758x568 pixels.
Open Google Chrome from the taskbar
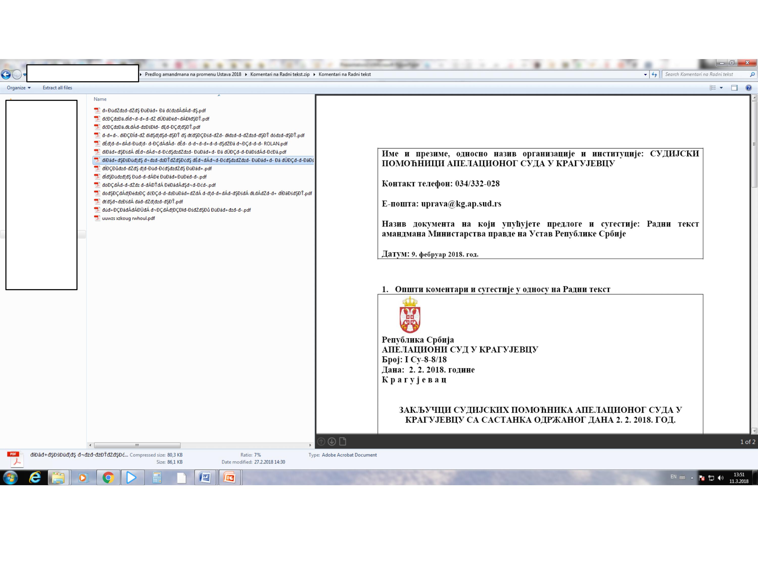pyautogui.click(x=108, y=477)
